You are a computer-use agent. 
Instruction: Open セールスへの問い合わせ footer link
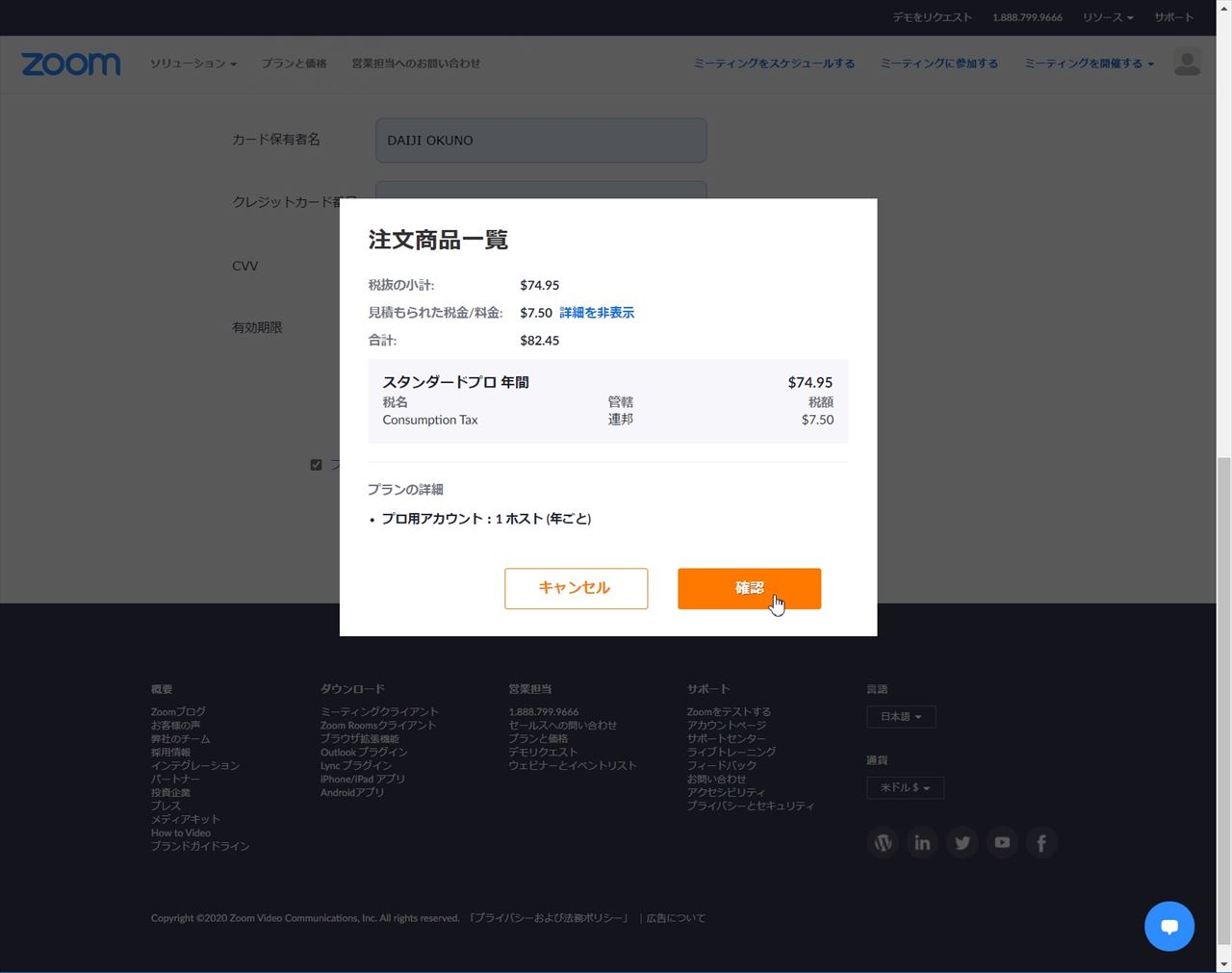[563, 726]
